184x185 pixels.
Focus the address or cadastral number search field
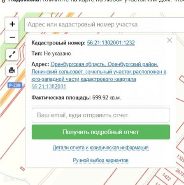104,25
